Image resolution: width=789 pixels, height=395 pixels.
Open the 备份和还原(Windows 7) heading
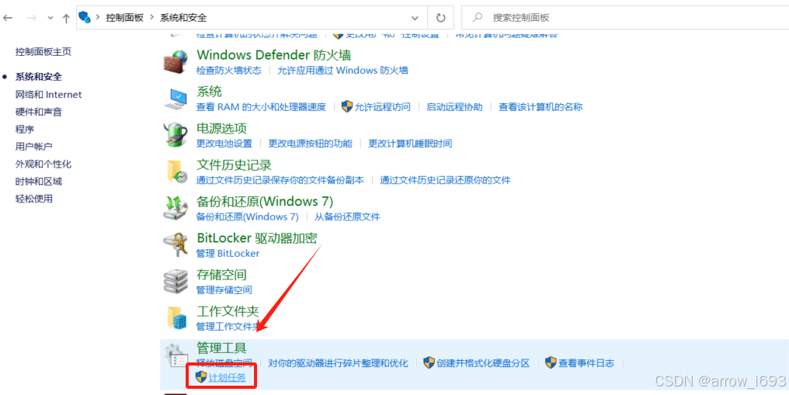[265, 202]
